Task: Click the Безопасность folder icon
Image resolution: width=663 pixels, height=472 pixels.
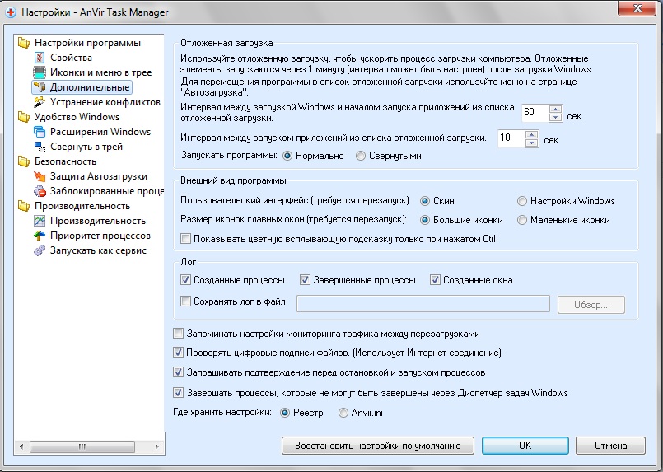Action: coord(24,161)
